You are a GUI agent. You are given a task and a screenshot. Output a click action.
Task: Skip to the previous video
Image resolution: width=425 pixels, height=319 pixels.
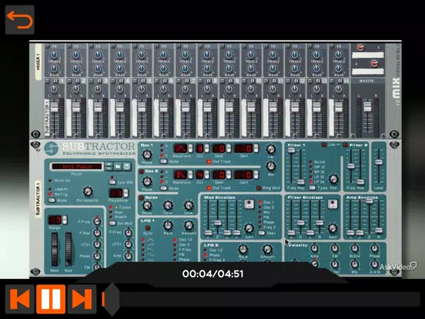(x=20, y=299)
